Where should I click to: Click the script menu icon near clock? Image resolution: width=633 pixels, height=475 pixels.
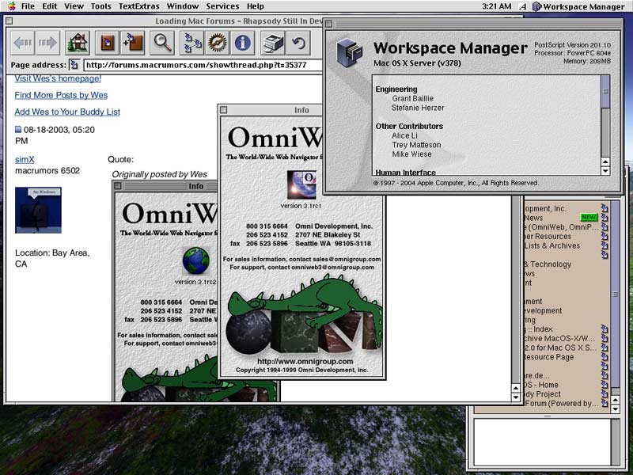coord(523,6)
